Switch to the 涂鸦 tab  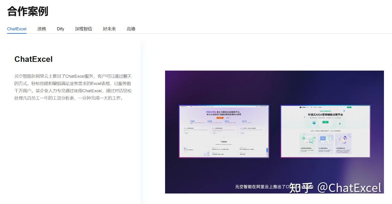point(42,29)
